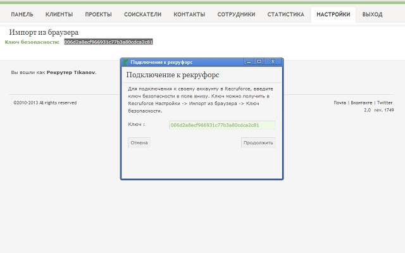Image resolution: width=405 pixels, height=253 pixels.
Task: Click the rev. 1749 version text
Action: pyautogui.click(x=383, y=110)
